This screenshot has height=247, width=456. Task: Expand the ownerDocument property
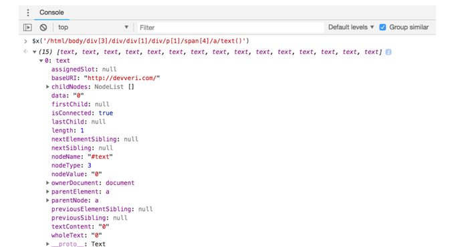47,183
